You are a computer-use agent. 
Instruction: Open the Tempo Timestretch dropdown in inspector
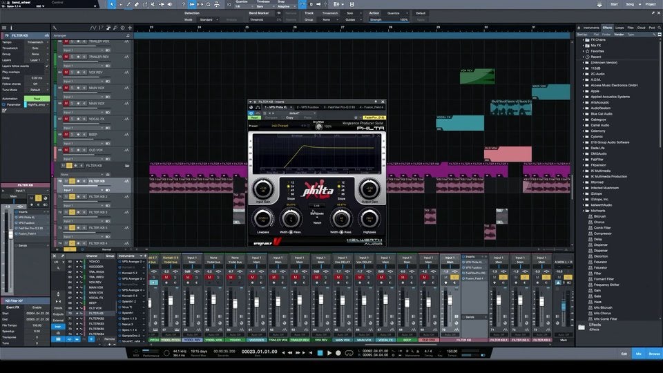(37, 42)
